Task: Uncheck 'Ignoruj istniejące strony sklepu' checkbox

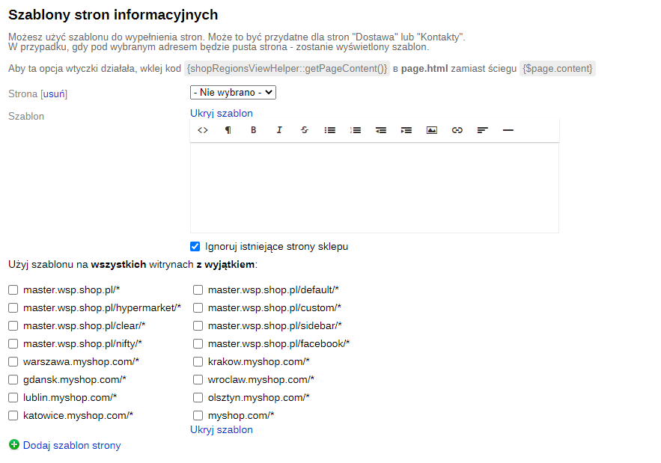Action: pos(195,246)
